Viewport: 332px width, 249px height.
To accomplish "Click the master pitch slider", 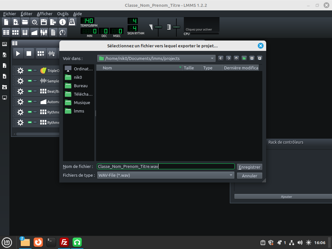I will pos(176,27).
